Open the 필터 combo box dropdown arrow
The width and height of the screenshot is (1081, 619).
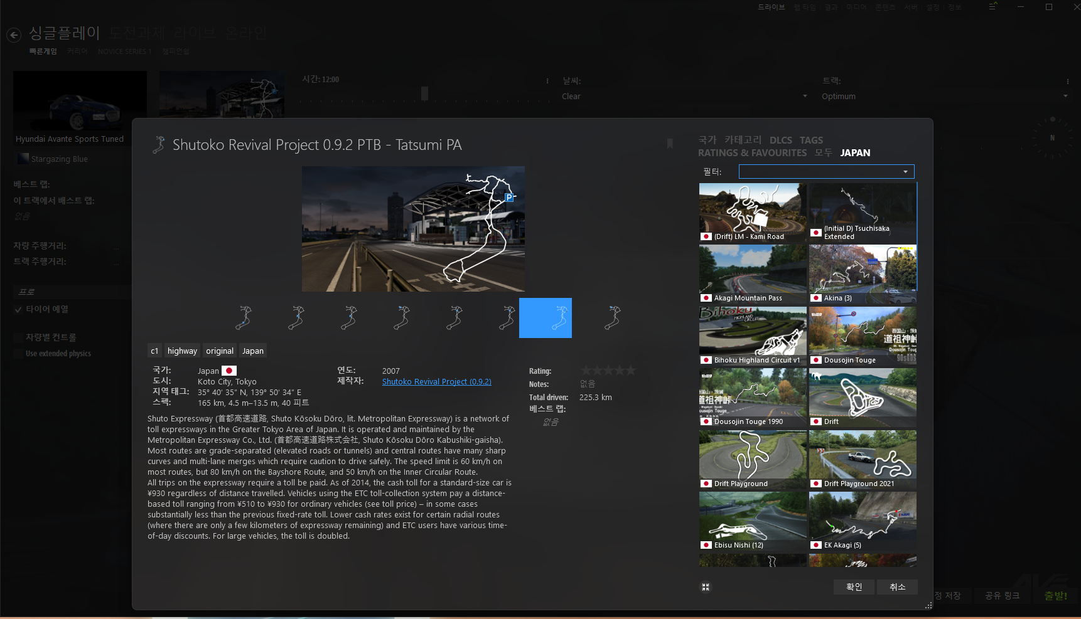[x=905, y=172]
